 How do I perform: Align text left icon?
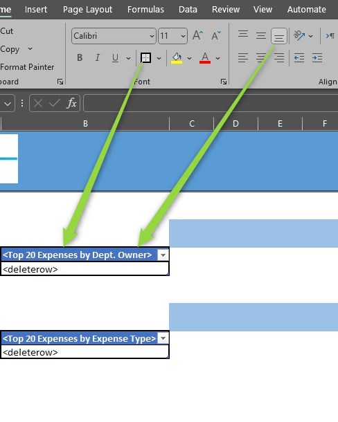tap(243, 57)
